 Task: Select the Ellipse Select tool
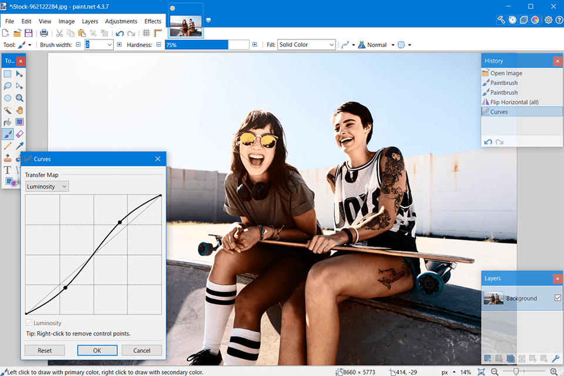pyautogui.click(x=8, y=98)
